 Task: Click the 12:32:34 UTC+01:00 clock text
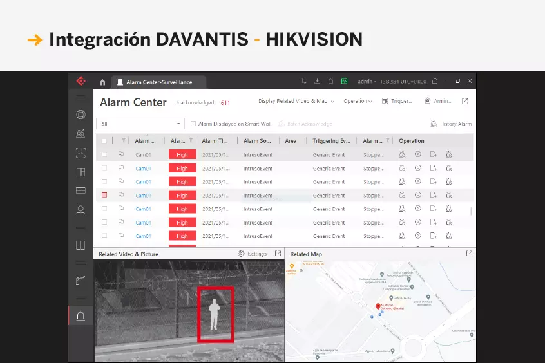(403, 82)
